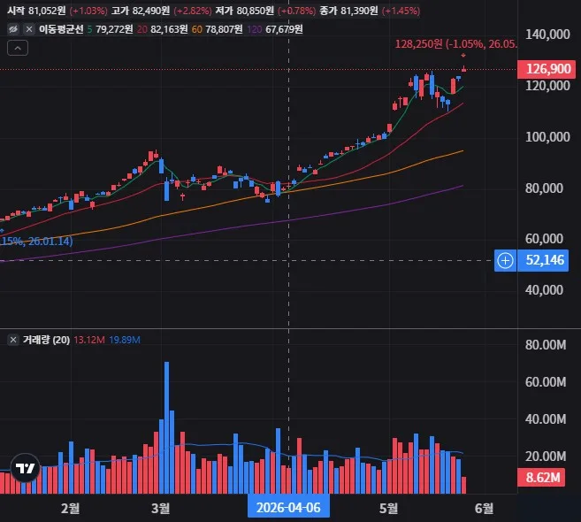Remove the moving average indicator with X
This screenshot has height=522, width=581.
pos(29,29)
